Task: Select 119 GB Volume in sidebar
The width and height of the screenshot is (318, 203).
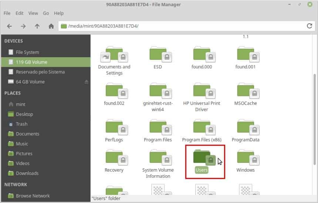Action: pyautogui.click(x=46, y=62)
